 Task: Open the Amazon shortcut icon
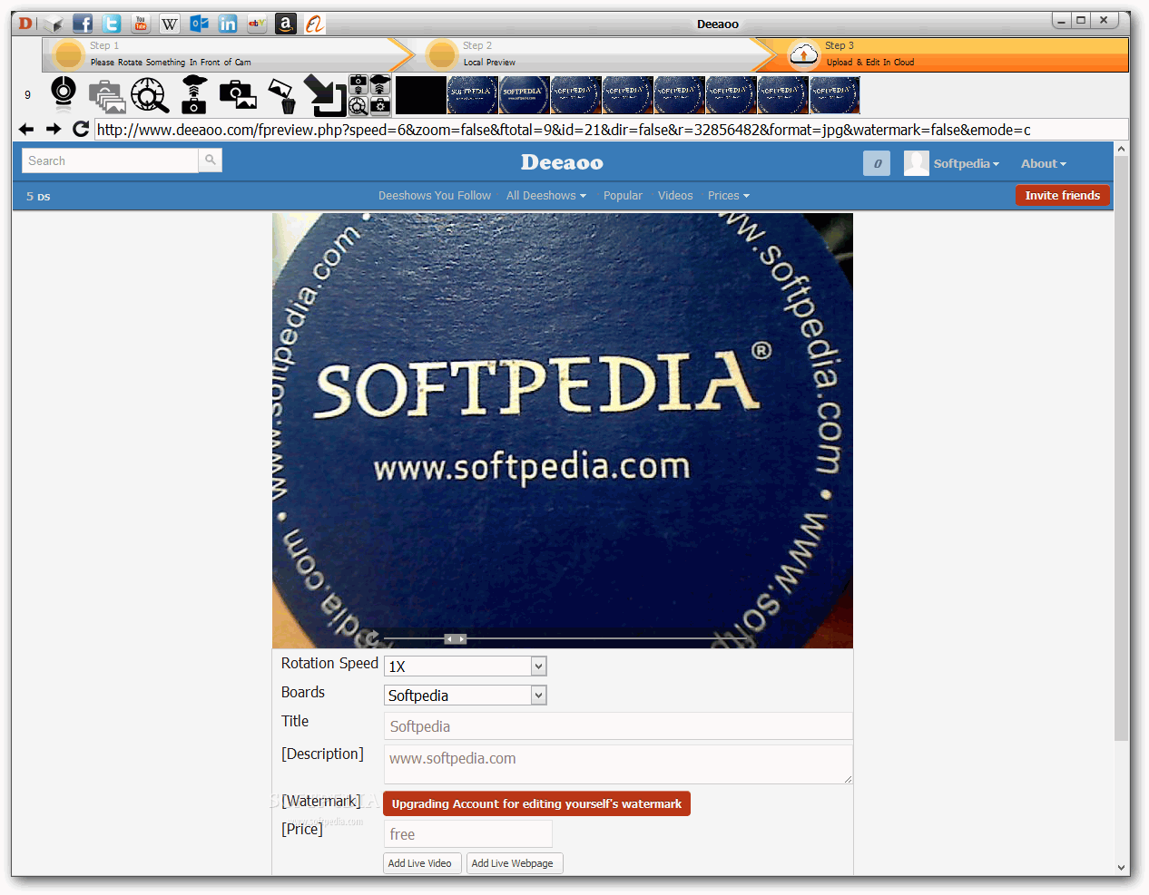click(286, 24)
